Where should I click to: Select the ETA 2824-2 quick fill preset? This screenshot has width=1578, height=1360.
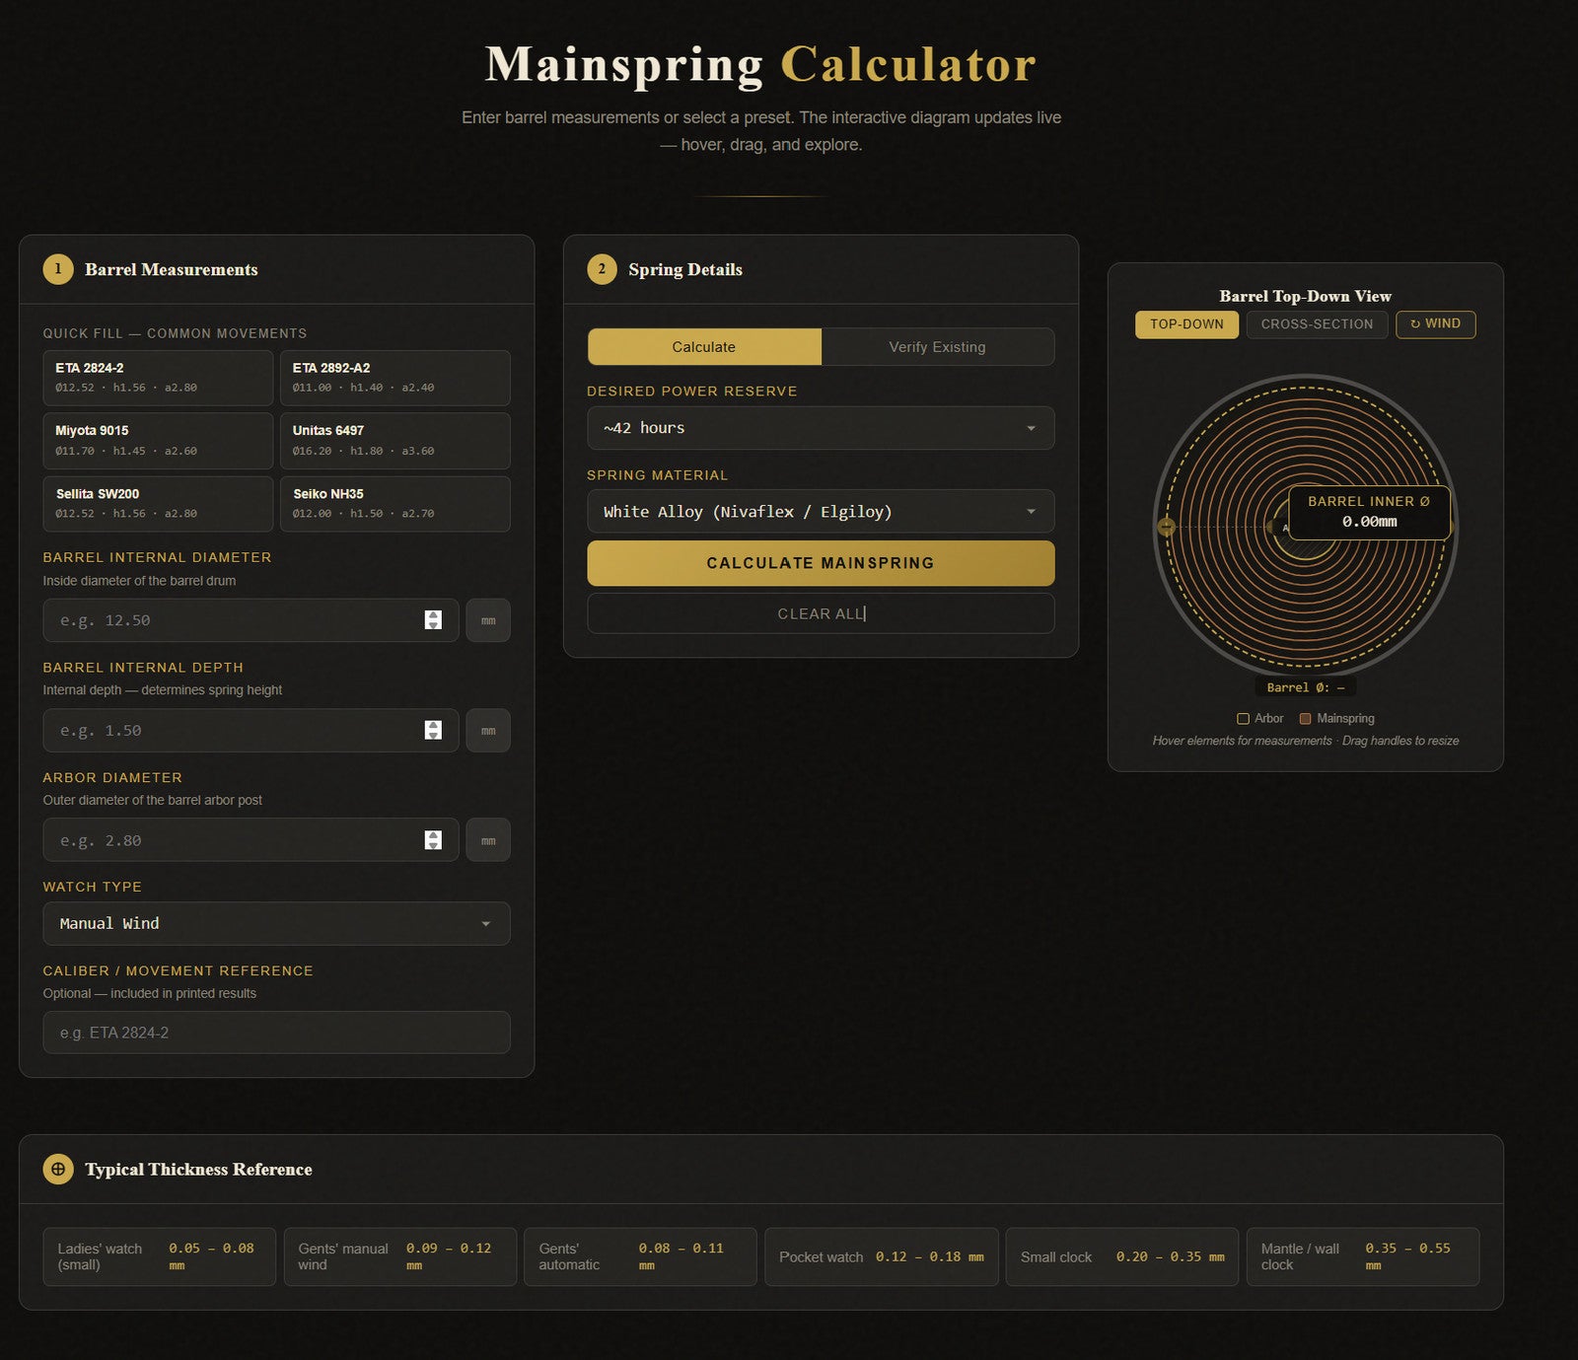158,378
